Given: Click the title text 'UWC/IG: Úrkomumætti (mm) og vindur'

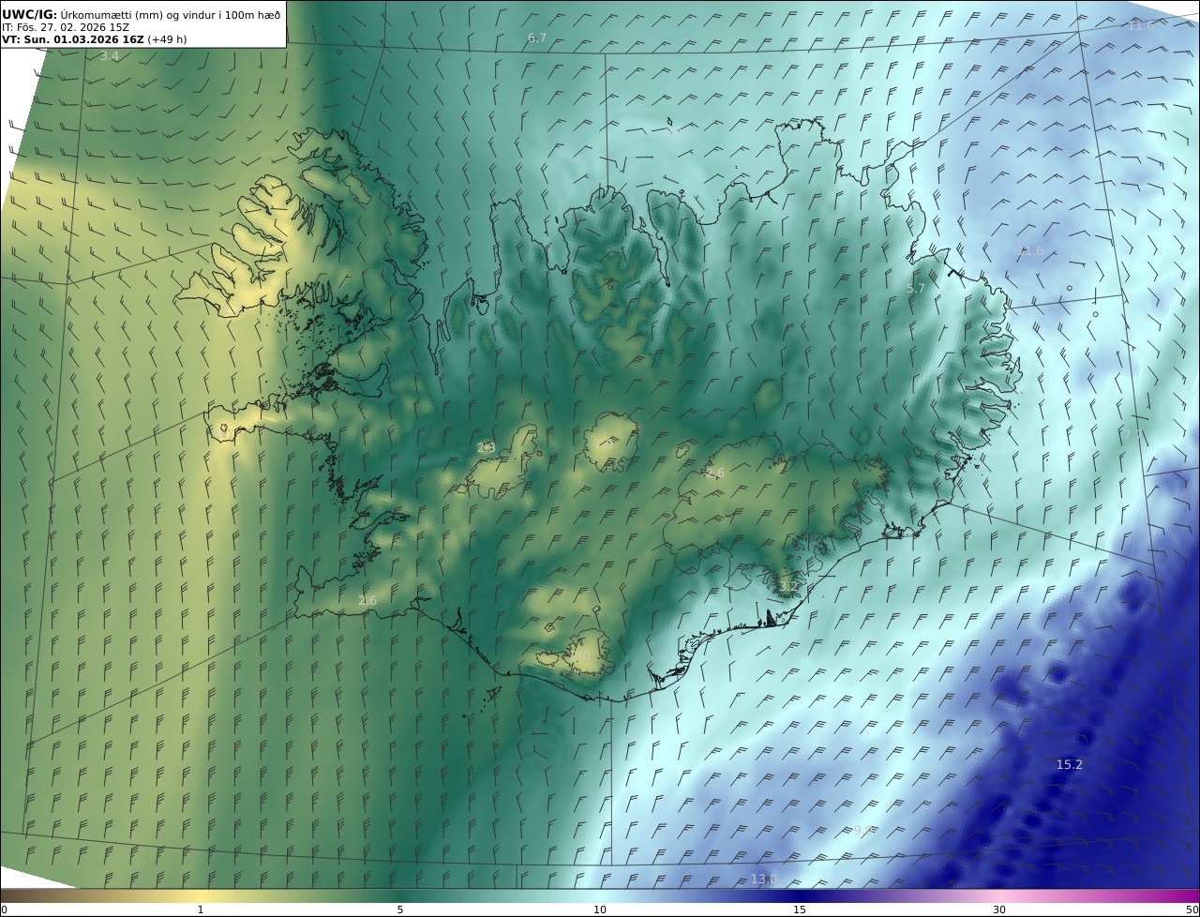Looking at the screenshot, I should [x=141, y=14].
